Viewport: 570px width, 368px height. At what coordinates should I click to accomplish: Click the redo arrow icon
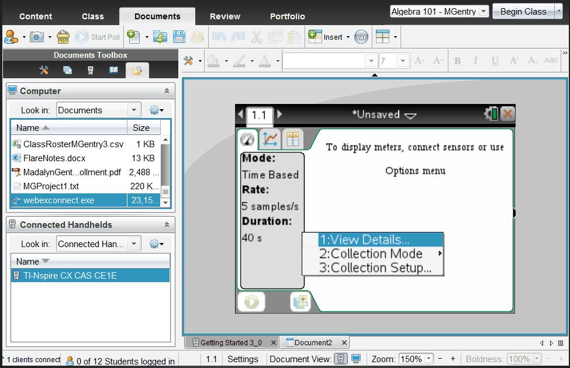pos(238,37)
